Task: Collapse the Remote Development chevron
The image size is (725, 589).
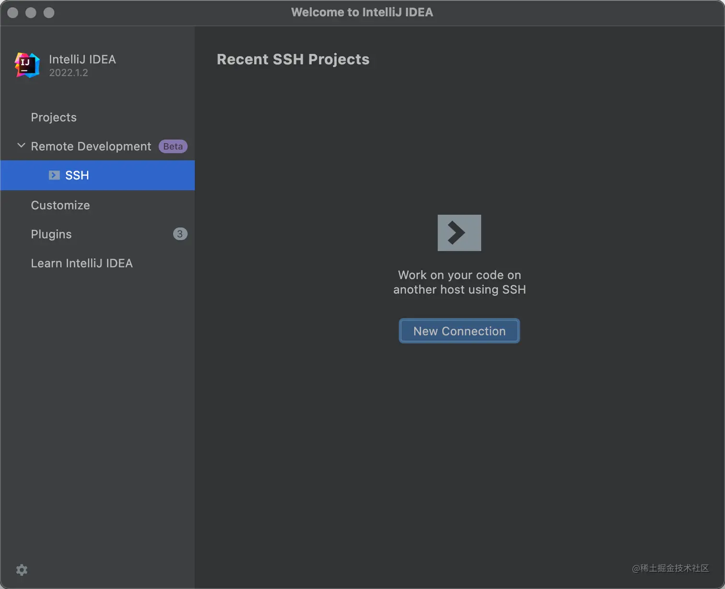Action: [21, 146]
